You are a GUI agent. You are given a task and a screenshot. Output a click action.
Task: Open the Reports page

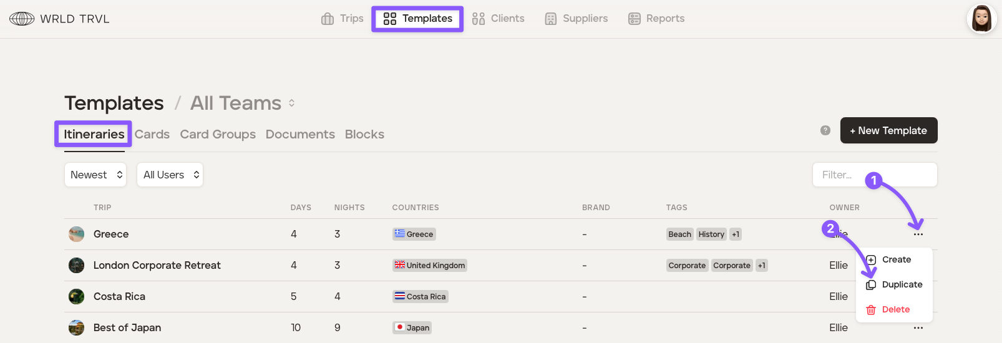coord(656,19)
